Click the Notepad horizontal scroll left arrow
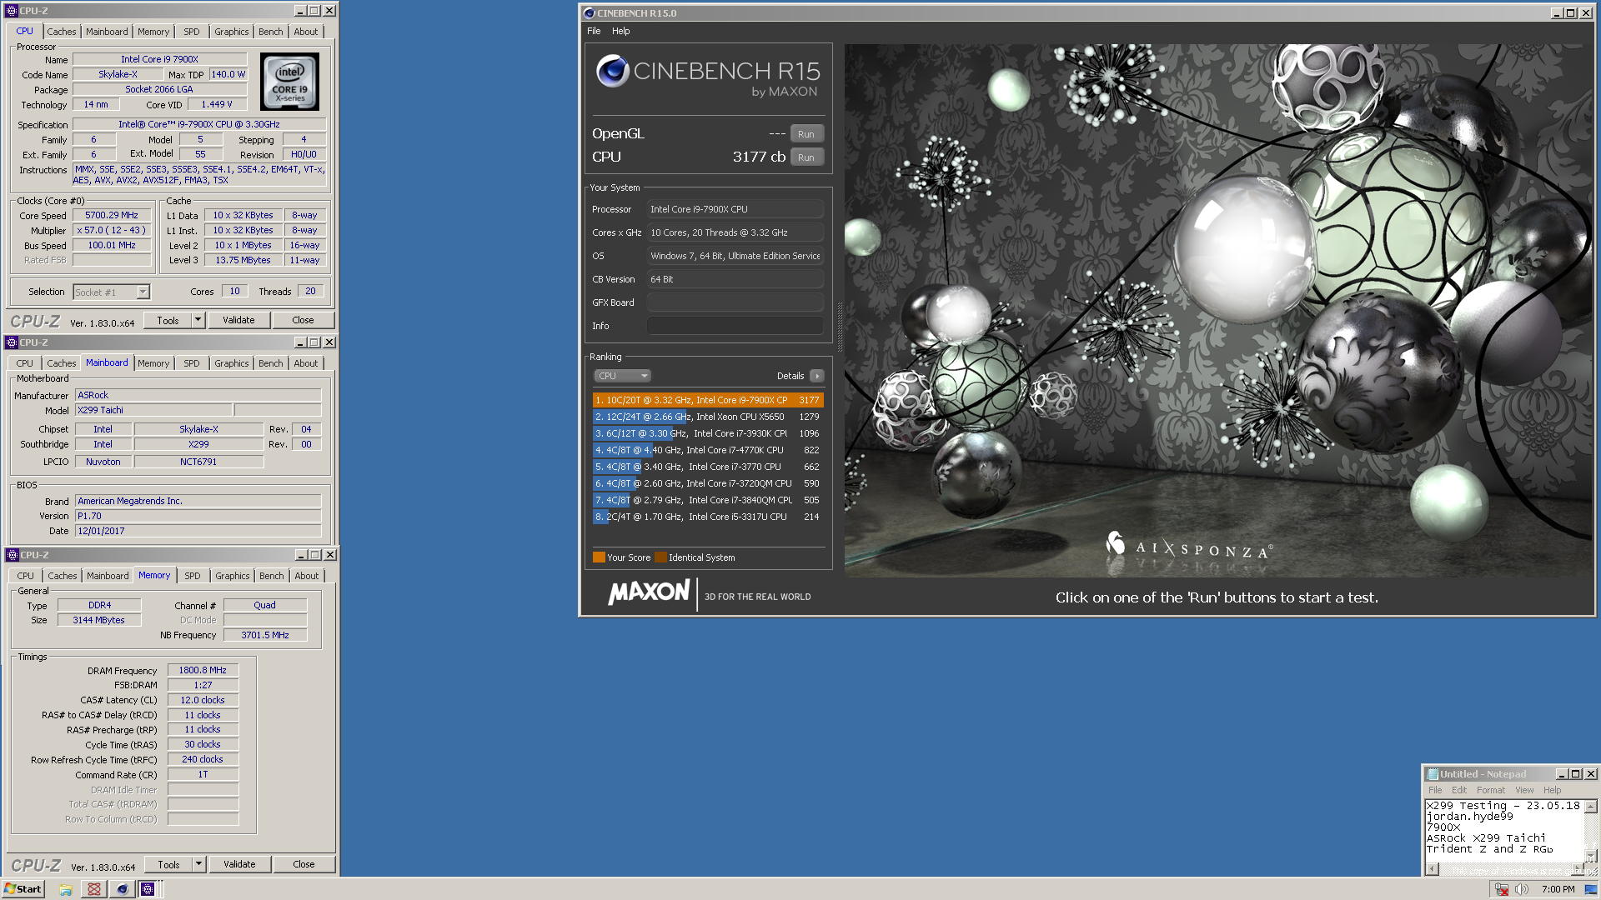 coord(1433,869)
